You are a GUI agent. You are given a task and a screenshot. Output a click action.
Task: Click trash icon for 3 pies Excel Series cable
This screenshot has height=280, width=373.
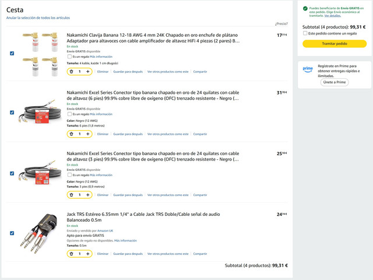click(x=71, y=195)
